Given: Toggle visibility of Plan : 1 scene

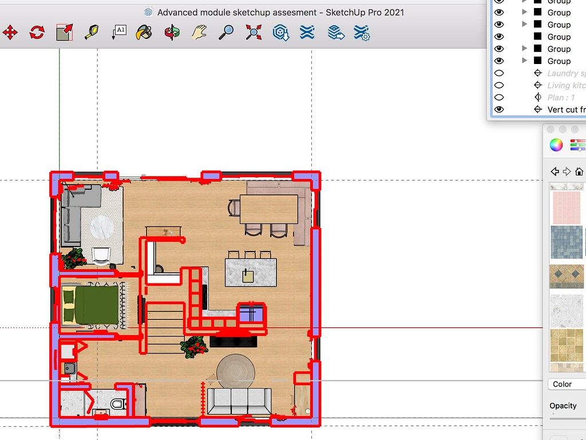Looking at the screenshot, I should pyautogui.click(x=499, y=97).
